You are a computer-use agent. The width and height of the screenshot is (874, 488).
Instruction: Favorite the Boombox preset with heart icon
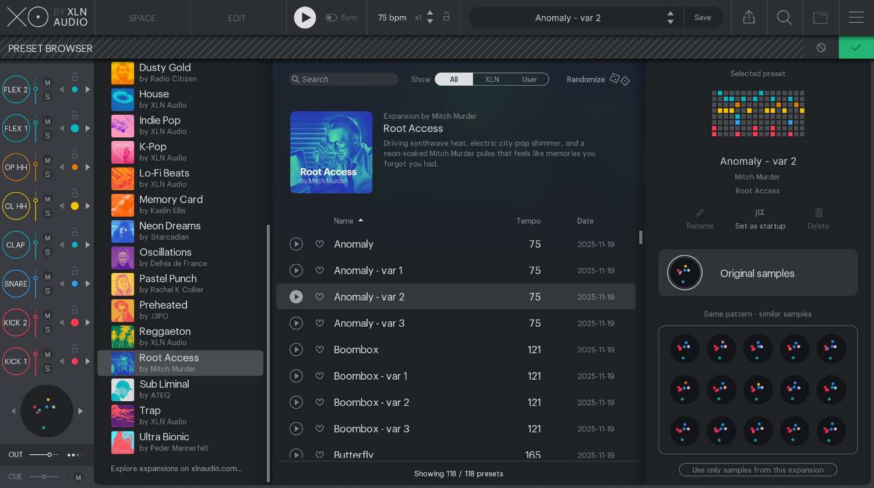pyautogui.click(x=319, y=349)
